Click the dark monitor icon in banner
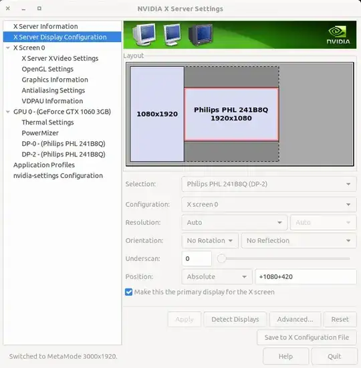Viewport: 361px width, 368px height. [x=201, y=35]
